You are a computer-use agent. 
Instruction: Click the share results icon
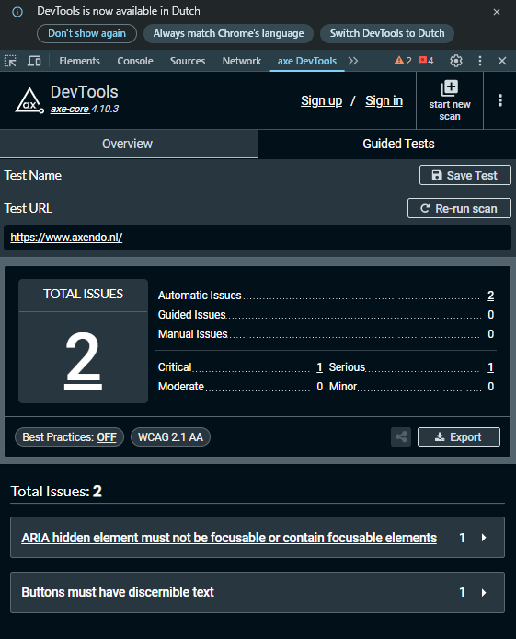click(401, 436)
